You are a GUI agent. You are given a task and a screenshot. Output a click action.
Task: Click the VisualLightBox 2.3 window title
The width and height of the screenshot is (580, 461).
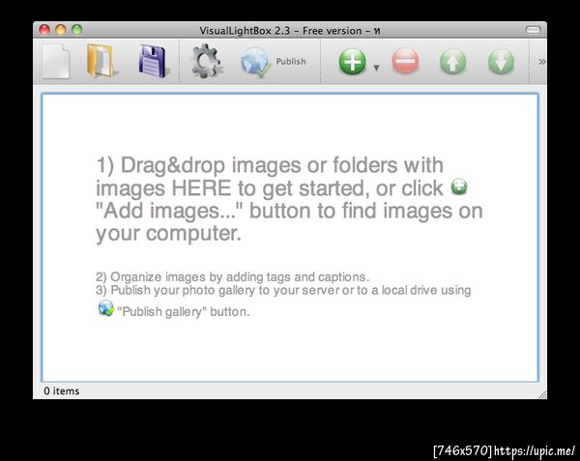coord(290,30)
